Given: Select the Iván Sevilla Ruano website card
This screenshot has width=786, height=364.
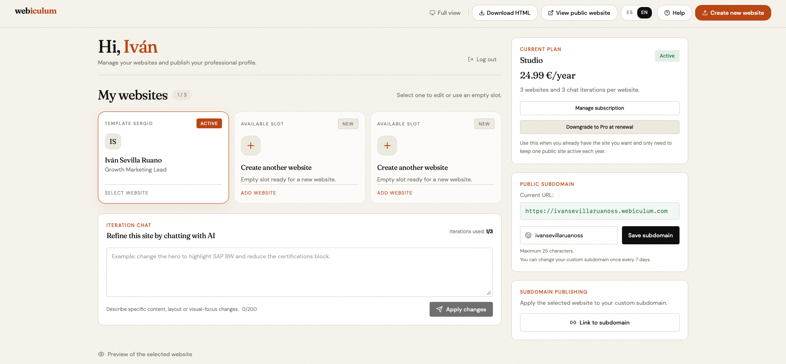Looking at the screenshot, I should pos(163,158).
